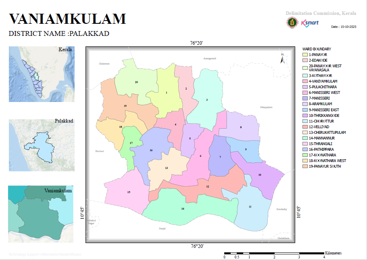The image size is (367, 260).
Task: Select the 7-MANISSERI legend swatch
Action: pos(305,98)
